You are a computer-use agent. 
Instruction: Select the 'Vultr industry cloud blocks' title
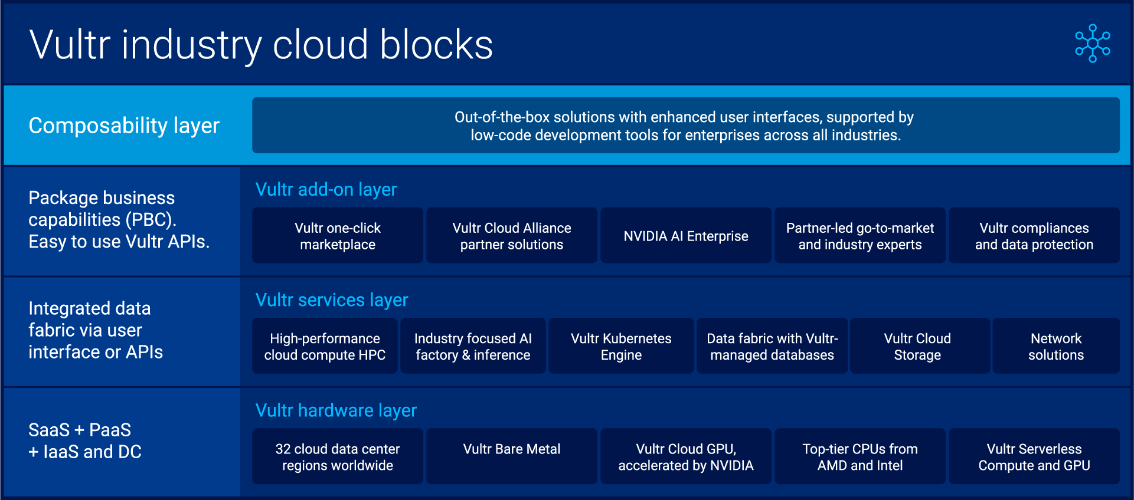[261, 45]
